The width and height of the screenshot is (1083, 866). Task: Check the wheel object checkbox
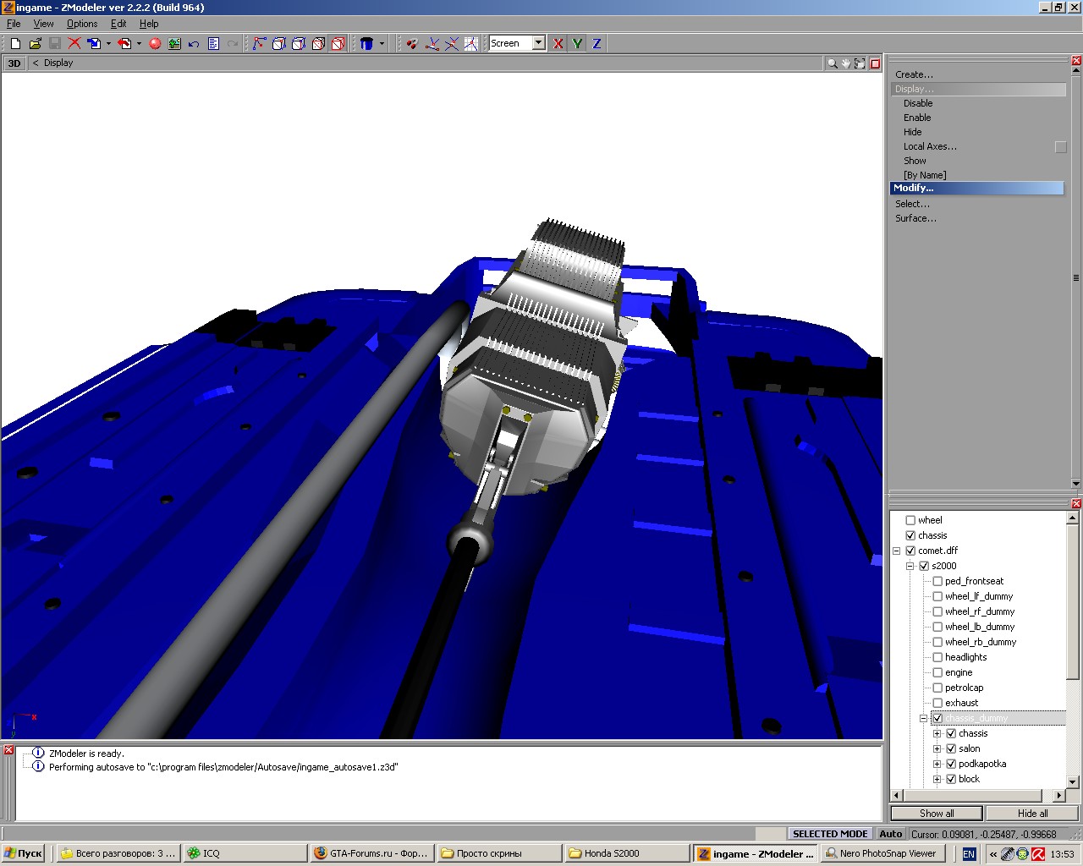910,520
